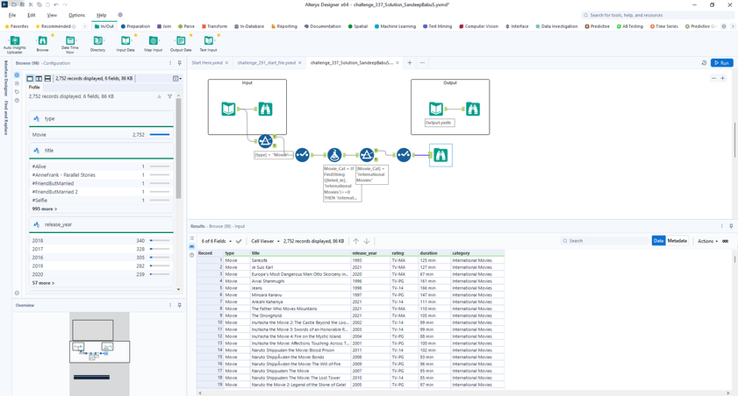The width and height of the screenshot is (738, 396).
Task: Open the Options menu
Action: (x=77, y=15)
